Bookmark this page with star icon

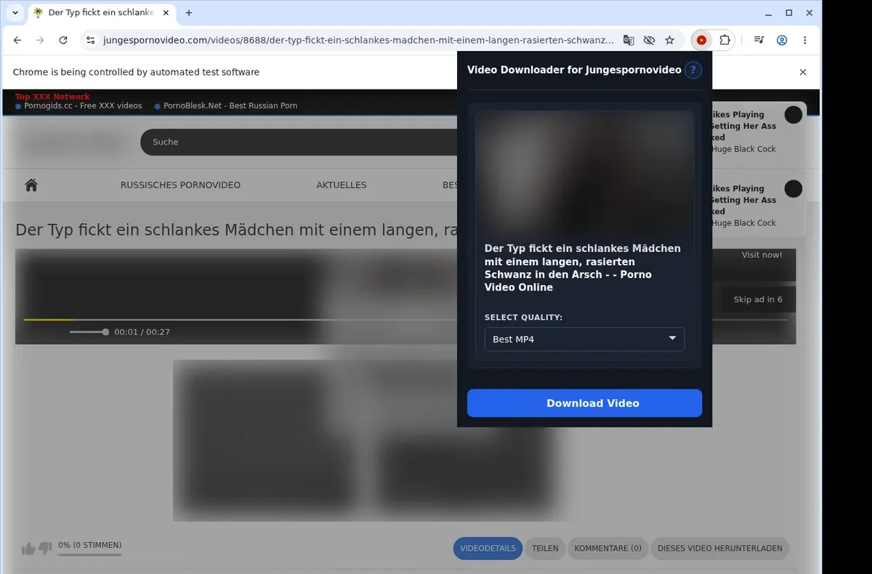coord(670,41)
